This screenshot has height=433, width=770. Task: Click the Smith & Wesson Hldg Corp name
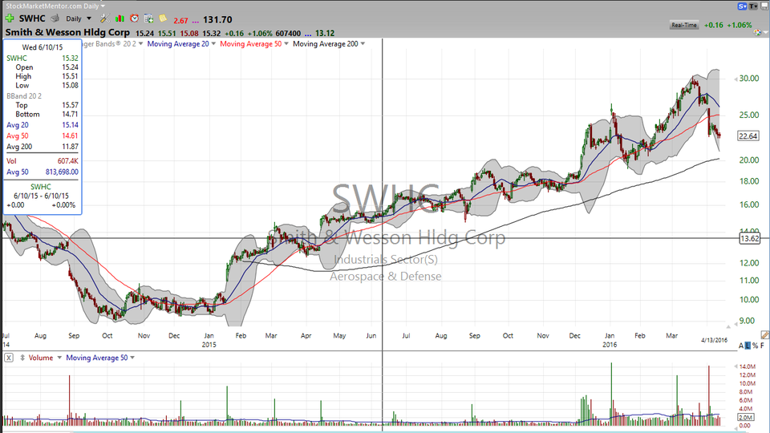[67, 32]
